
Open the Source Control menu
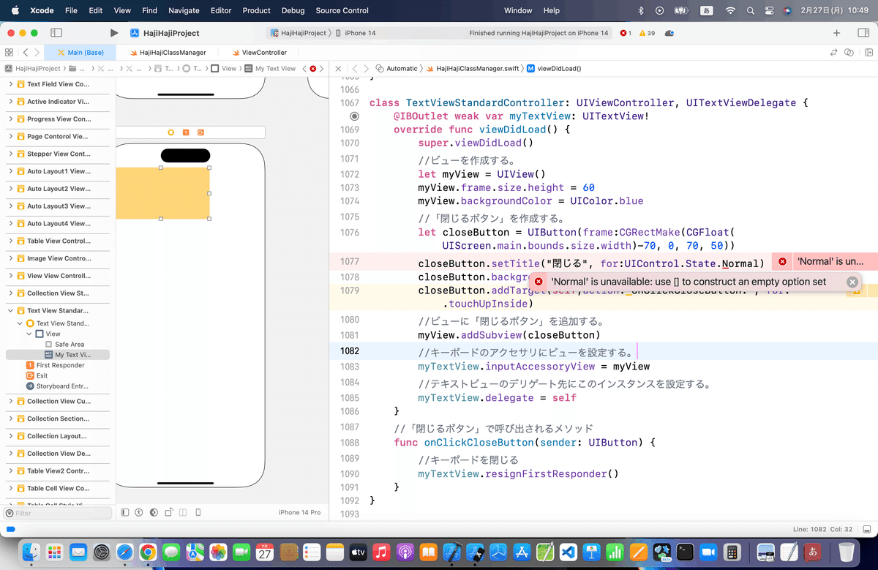(342, 10)
